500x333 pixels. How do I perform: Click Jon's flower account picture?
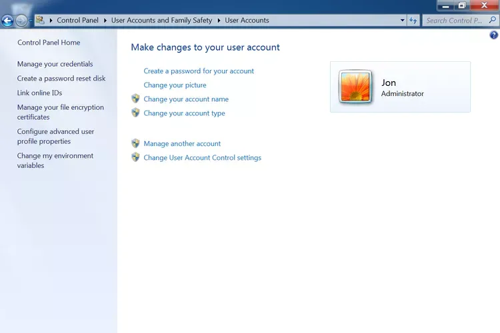click(355, 87)
